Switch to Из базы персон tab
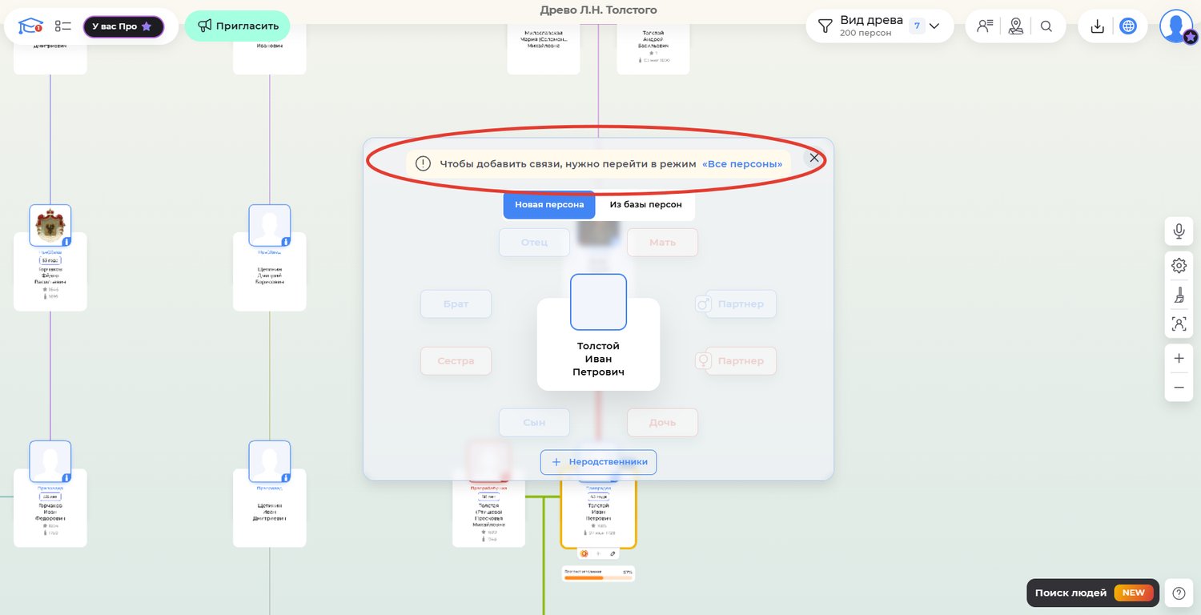The height and width of the screenshot is (615, 1201). click(645, 204)
